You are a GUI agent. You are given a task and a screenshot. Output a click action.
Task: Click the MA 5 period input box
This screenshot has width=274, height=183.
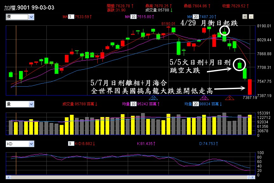(70, 17)
